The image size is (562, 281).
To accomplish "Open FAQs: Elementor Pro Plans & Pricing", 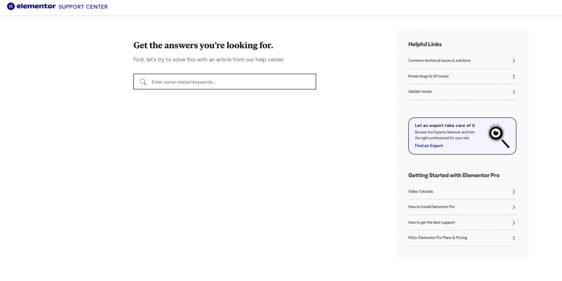I will point(437,238).
